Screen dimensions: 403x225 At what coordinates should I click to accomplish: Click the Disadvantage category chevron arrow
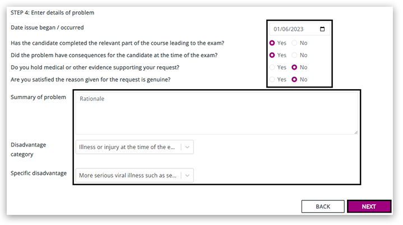point(188,148)
